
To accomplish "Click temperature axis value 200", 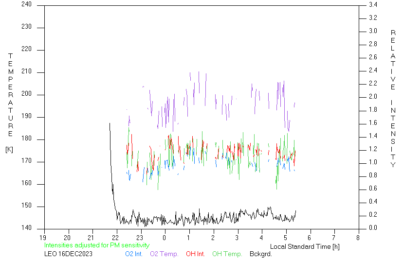I will tap(26, 94).
